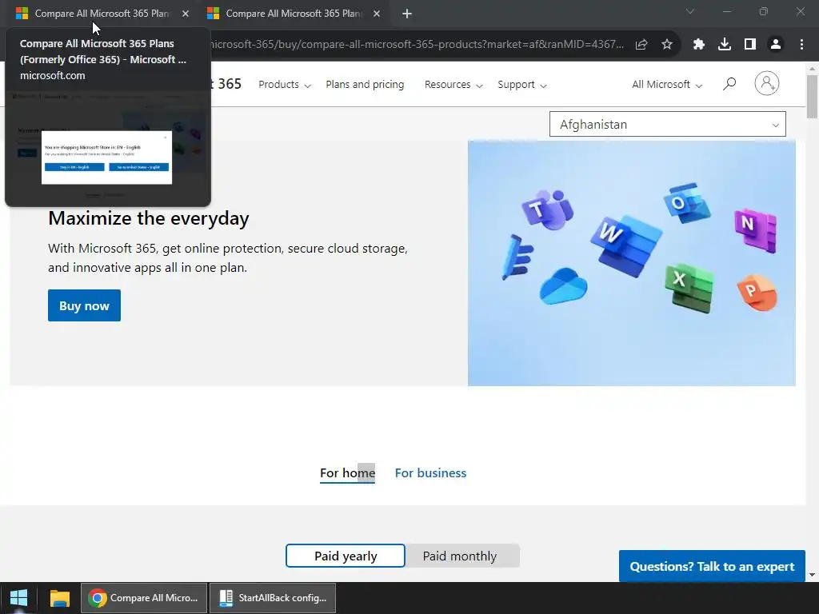
Task: Close the first Compare All Microsoft 365 tab
Action: pyautogui.click(x=186, y=14)
